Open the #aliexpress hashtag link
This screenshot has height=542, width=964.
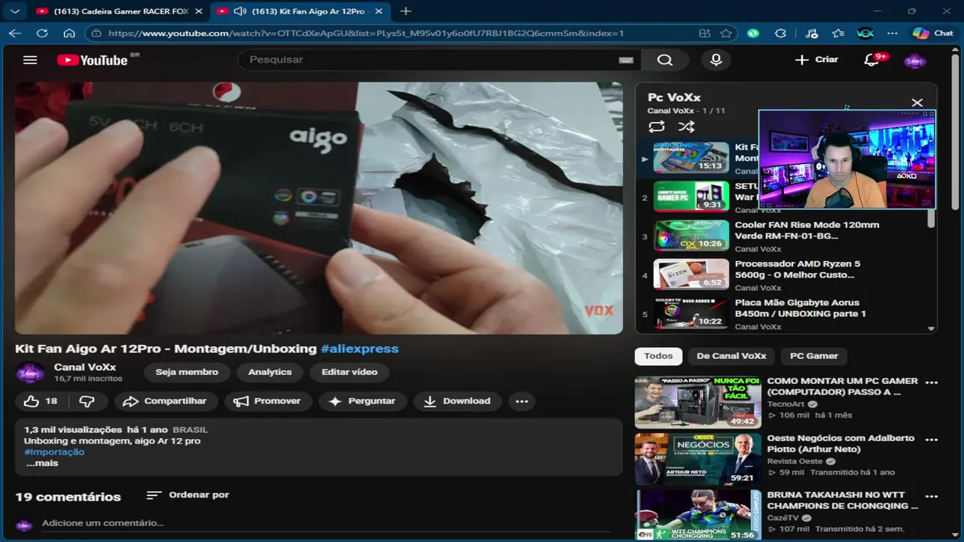coord(359,349)
